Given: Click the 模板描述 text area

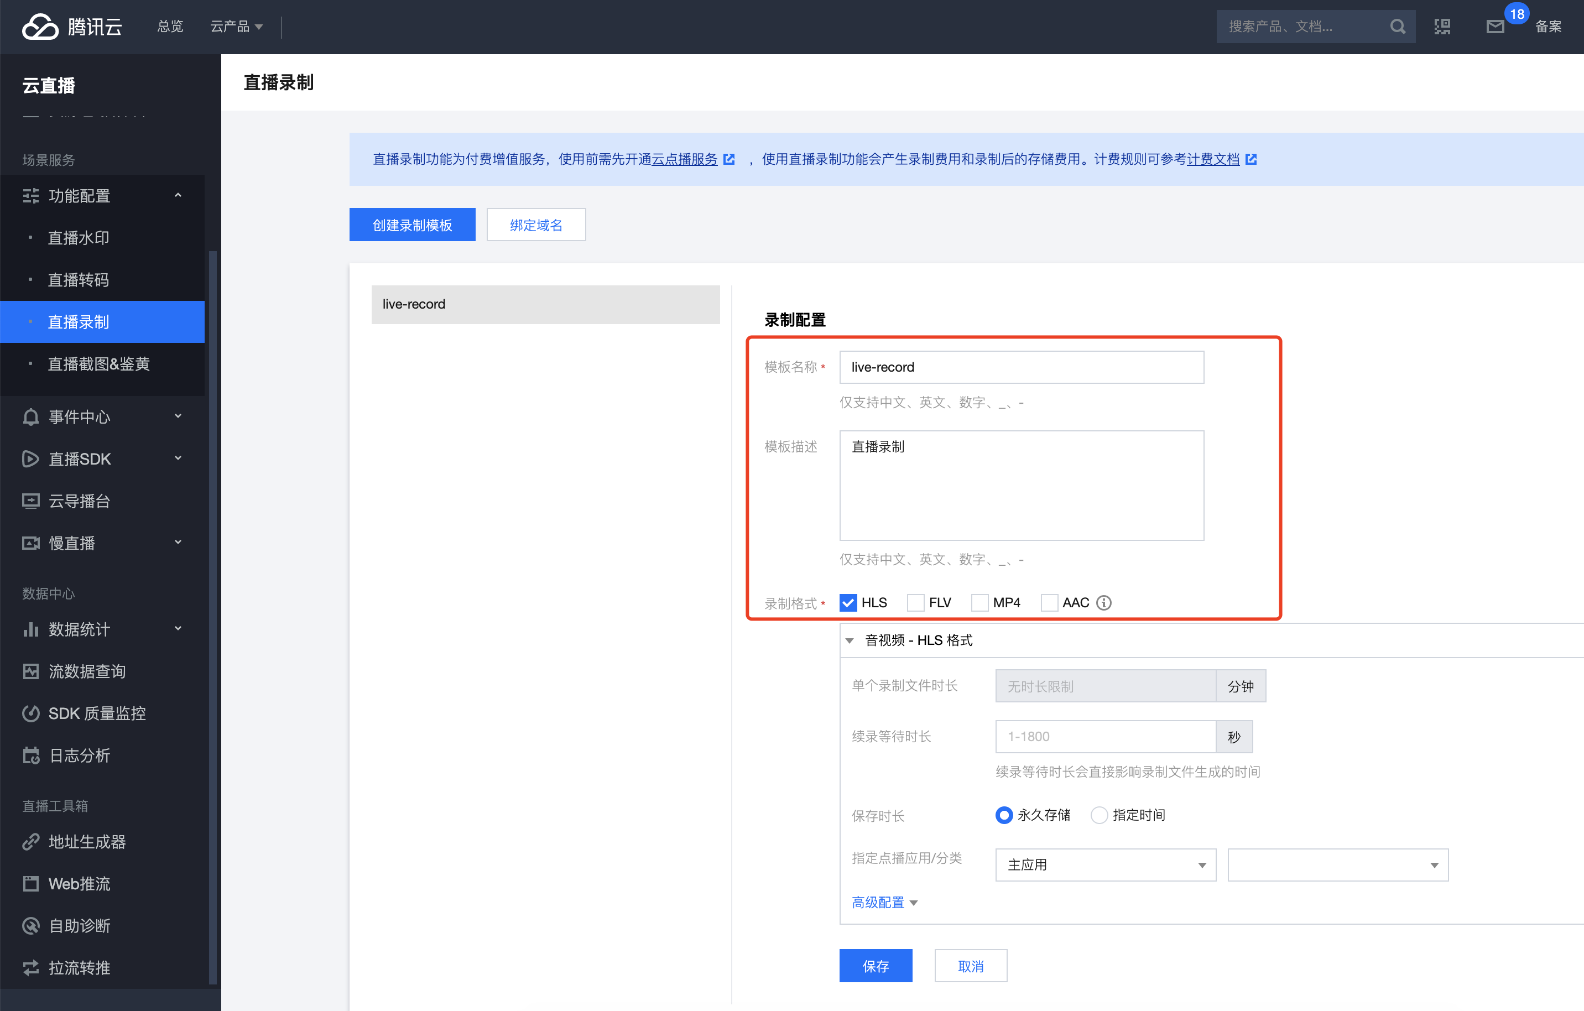Looking at the screenshot, I should point(1021,486).
